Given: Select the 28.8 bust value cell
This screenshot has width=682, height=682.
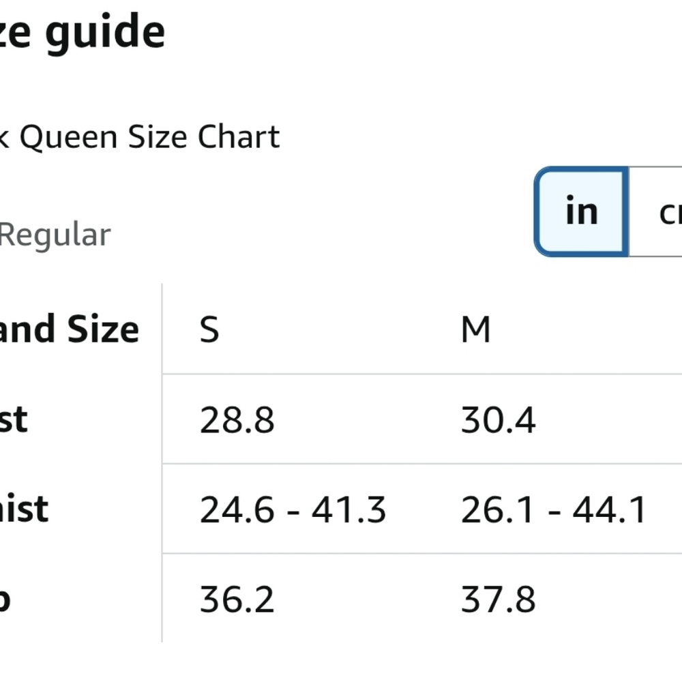Looking at the screenshot, I should [x=237, y=419].
